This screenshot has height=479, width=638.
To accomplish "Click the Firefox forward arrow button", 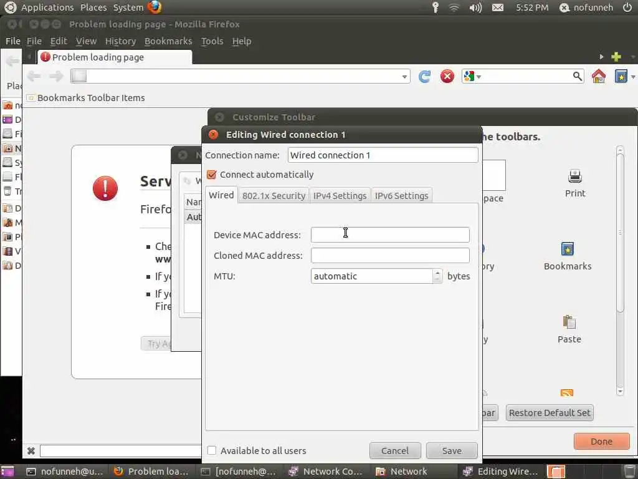I will 56,76.
